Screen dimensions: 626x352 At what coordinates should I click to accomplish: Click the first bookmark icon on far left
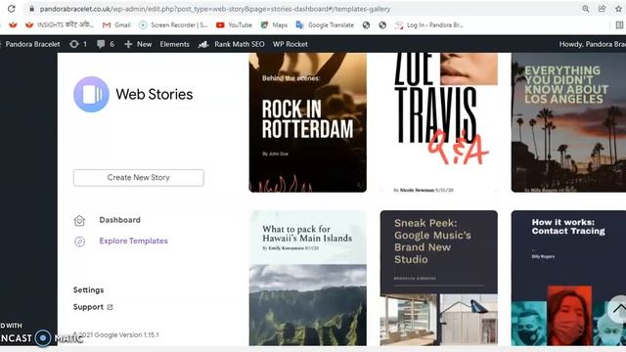coord(13,24)
